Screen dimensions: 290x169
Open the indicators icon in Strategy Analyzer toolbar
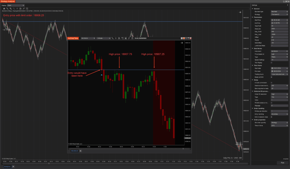(x=24, y=8)
